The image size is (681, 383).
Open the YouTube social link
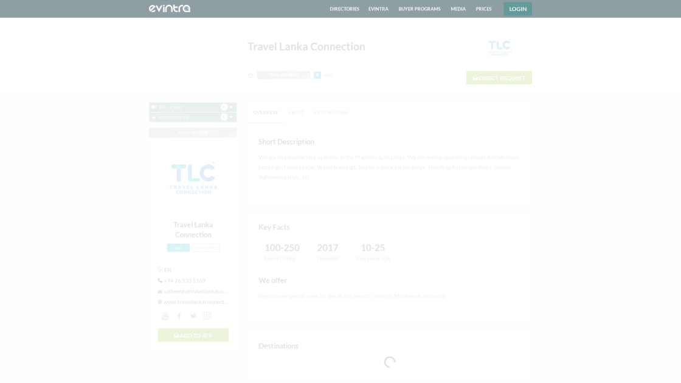coord(165,316)
